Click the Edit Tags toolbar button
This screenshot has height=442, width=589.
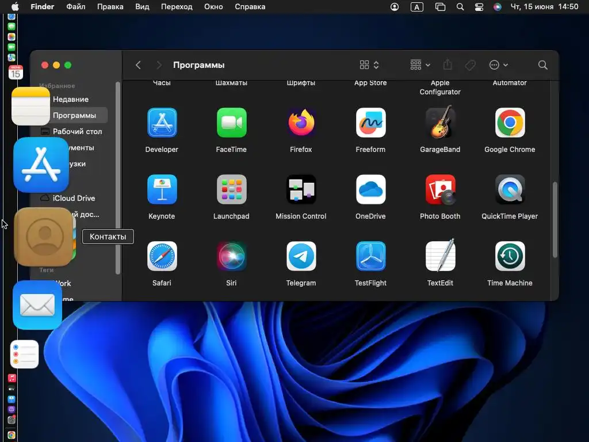(471, 65)
